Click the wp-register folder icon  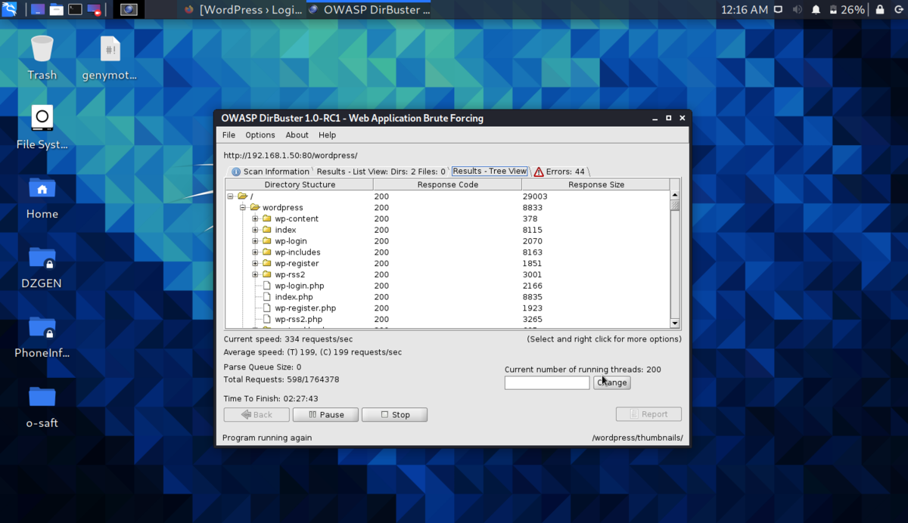266,264
